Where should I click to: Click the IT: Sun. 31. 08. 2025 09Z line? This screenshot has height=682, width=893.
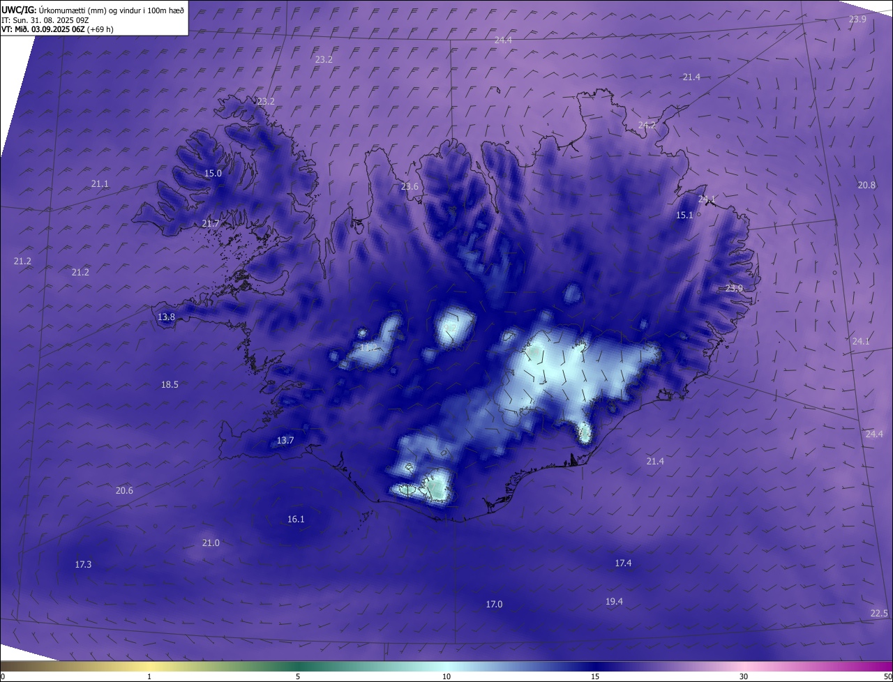click(45, 20)
